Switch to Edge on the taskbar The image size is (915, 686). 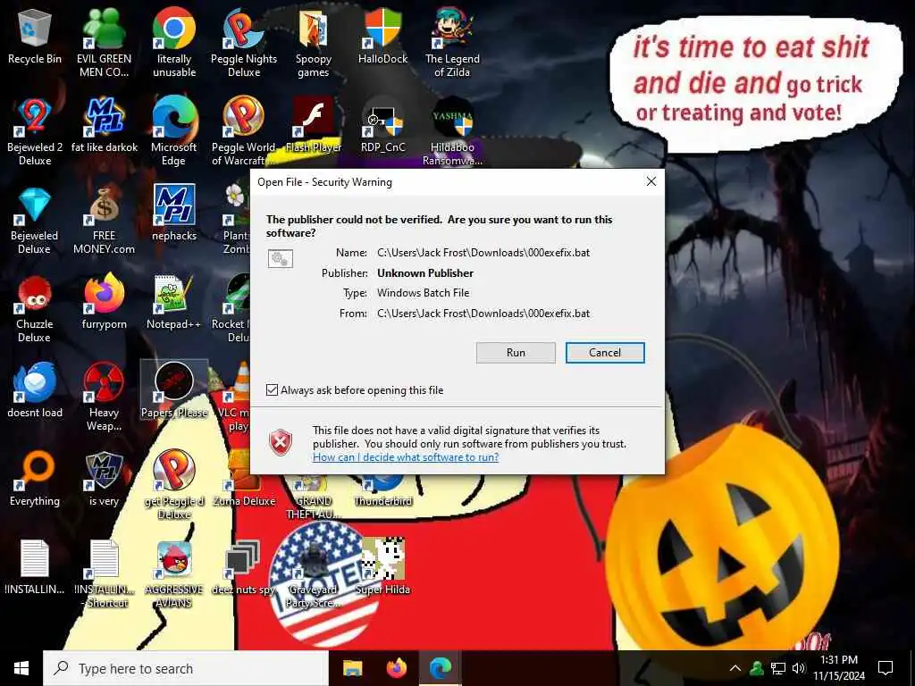pyautogui.click(x=441, y=668)
